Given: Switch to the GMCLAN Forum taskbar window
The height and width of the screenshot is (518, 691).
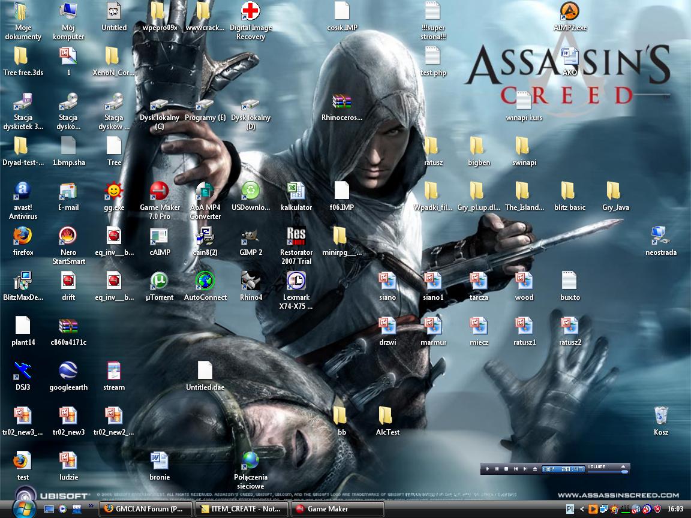Looking at the screenshot, I should 145,509.
